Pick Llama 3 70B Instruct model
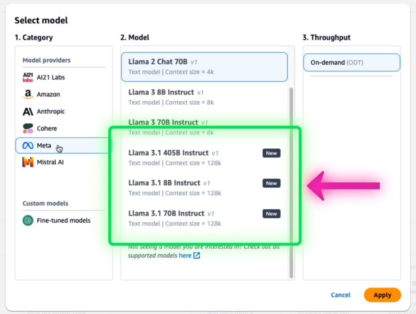 pyautogui.click(x=204, y=127)
